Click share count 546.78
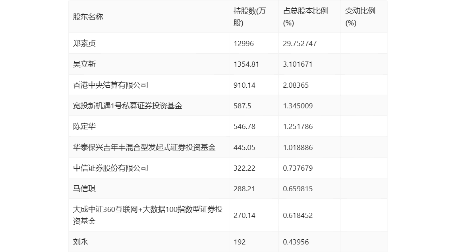 (244, 127)
